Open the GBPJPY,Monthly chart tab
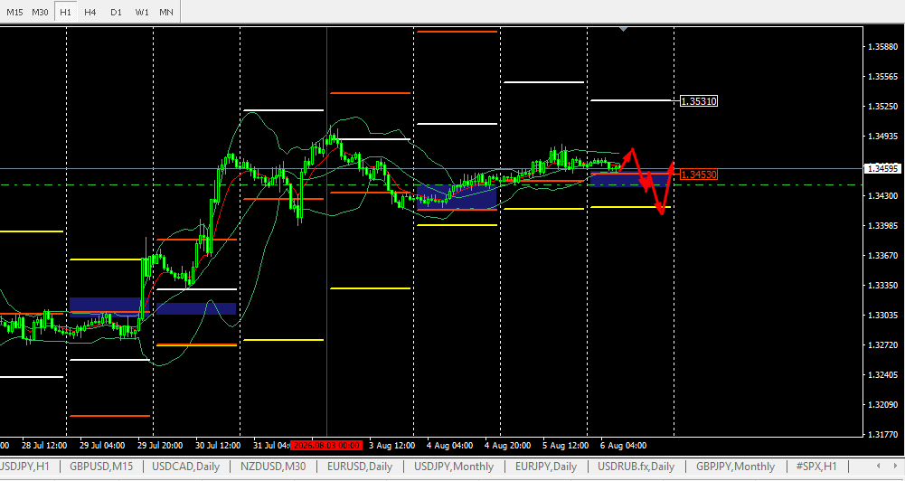Screen dimensions: 905x481 [735, 467]
